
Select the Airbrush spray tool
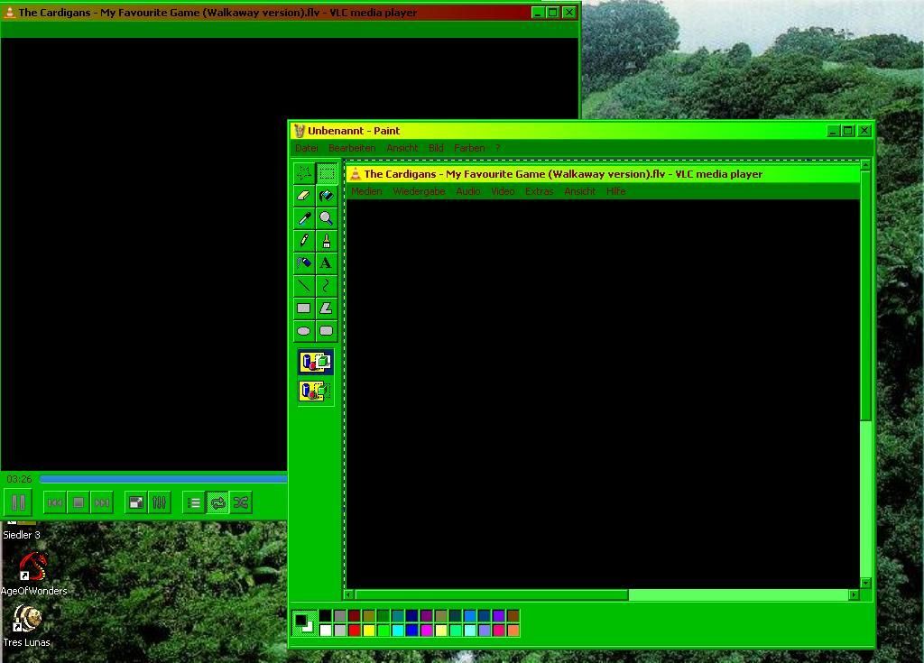(x=304, y=263)
